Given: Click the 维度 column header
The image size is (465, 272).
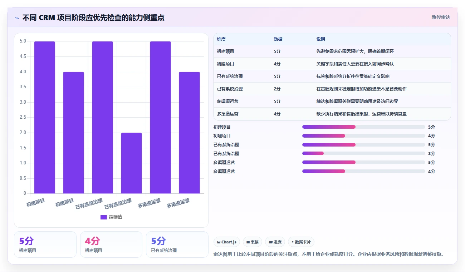Looking at the screenshot, I should click(221, 39).
